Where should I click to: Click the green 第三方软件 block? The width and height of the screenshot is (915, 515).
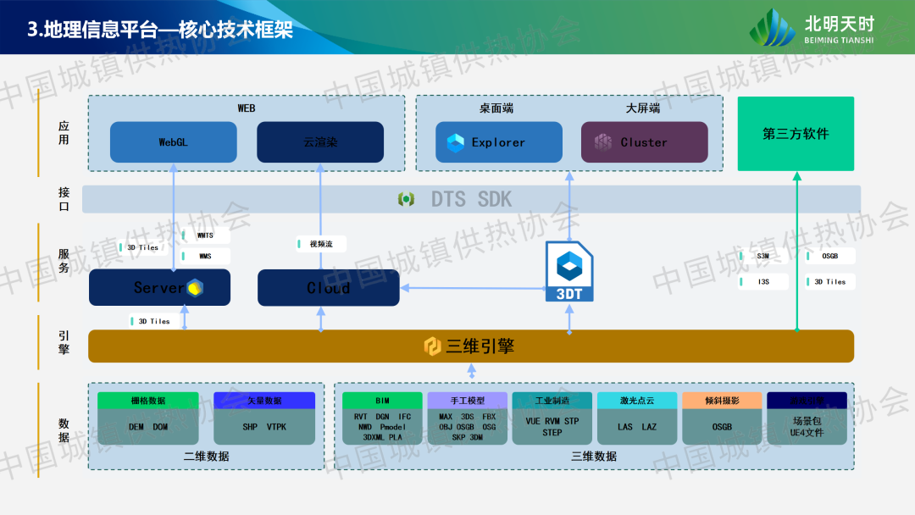(x=796, y=134)
